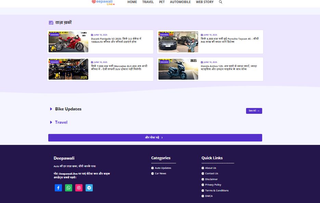
Task: Click calendar icon on Mercedes GLS card
Action: coord(92,62)
